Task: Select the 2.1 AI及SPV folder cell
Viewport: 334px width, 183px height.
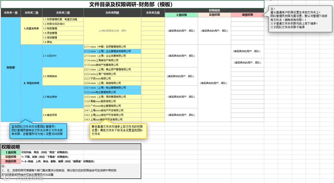Action: pyautogui.click(x=63, y=56)
